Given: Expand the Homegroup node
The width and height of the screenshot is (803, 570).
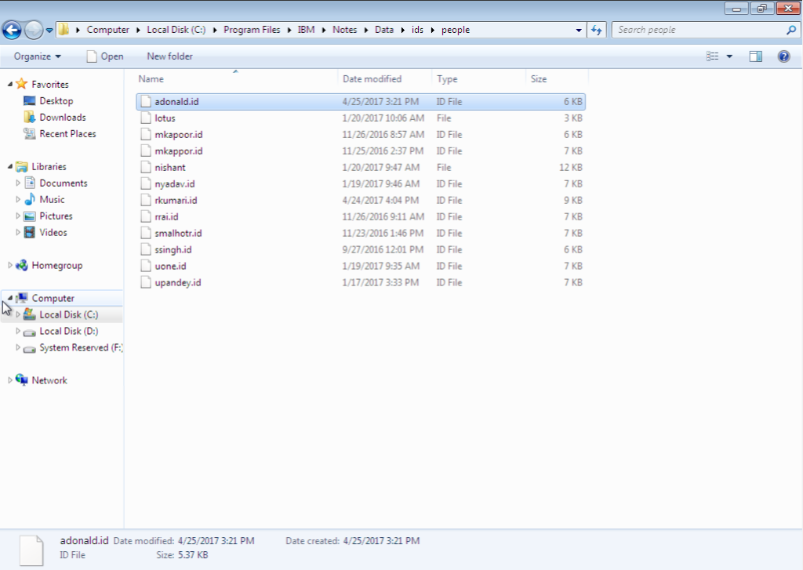Looking at the screenshot, I should coord(9,265).
